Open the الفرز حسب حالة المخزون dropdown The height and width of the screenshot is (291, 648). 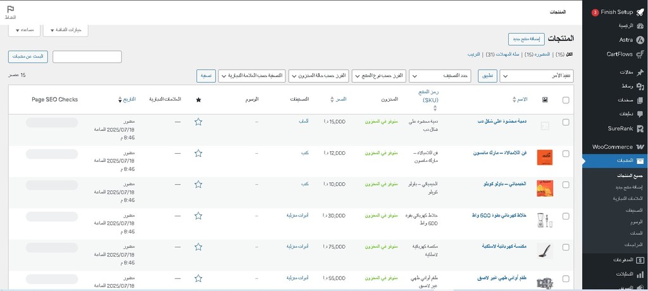(319, 76)
